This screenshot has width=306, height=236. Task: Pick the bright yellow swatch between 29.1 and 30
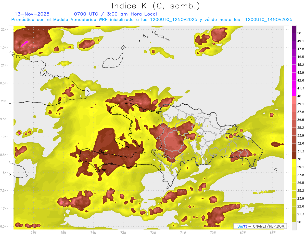[294, 163]
